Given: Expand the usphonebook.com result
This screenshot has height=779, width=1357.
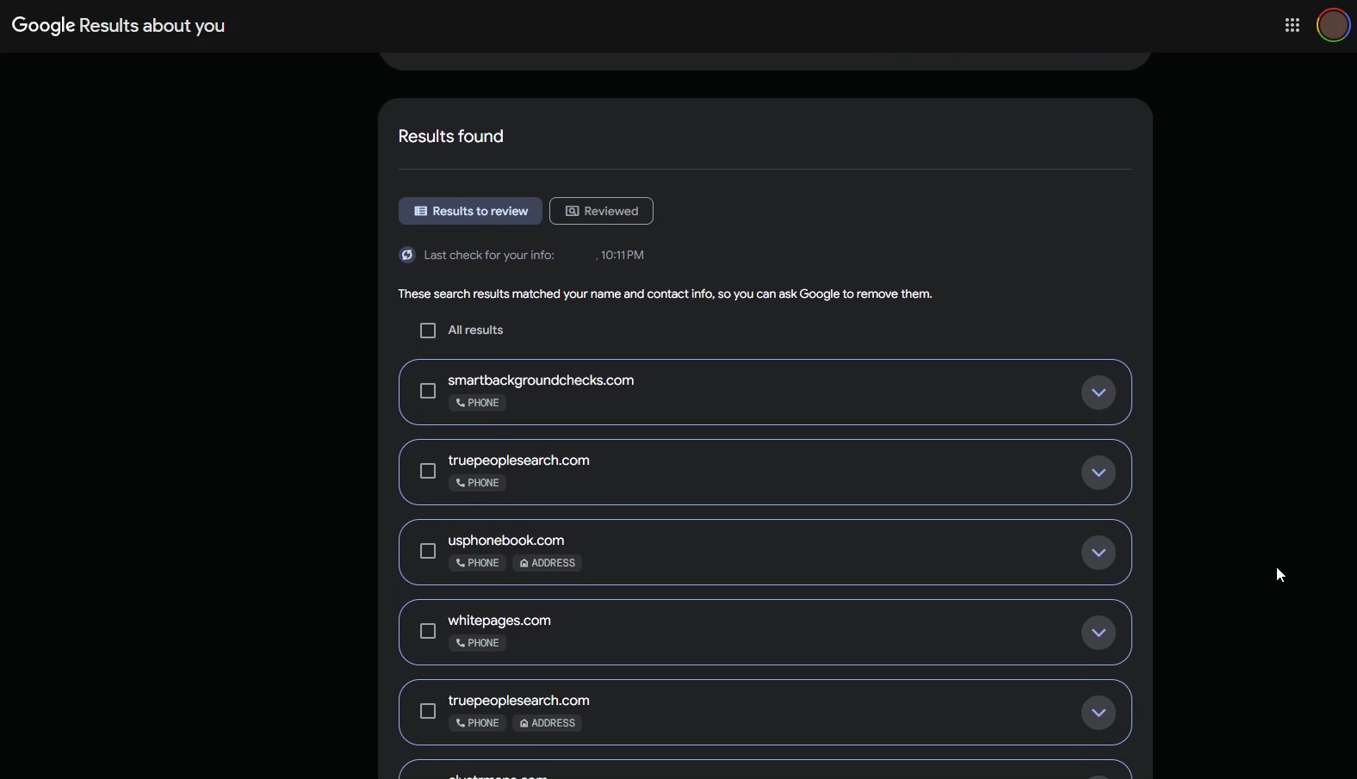Looking at the screenshot, I should tap(1098, 553).
